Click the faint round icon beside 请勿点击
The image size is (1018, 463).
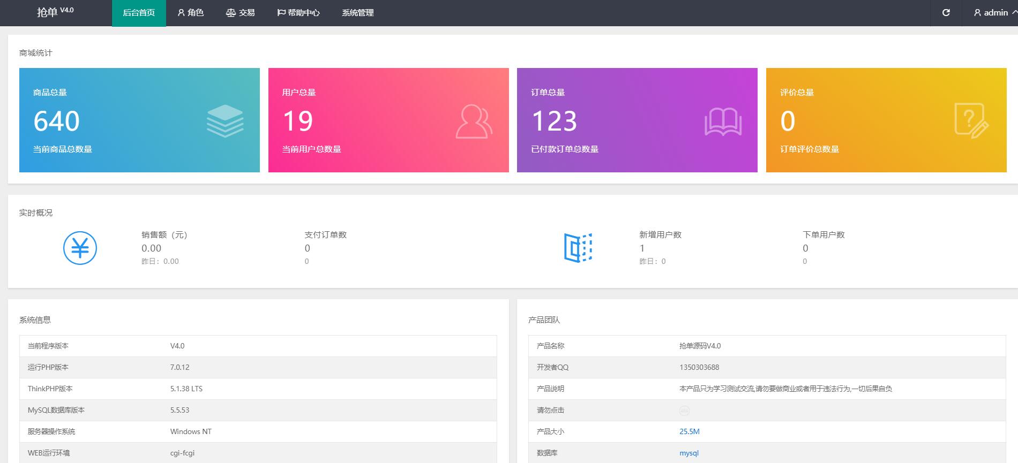point(684,411)
